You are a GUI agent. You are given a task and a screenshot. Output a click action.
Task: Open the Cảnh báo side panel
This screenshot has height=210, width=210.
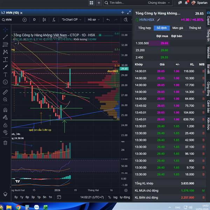tap(208, 106)
